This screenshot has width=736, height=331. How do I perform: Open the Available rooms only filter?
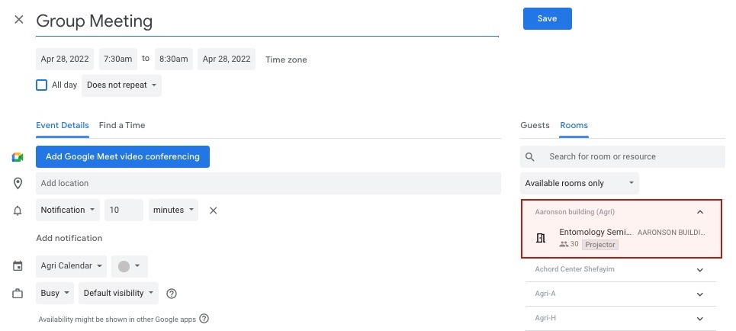pyautogui.click(x=579, y=183)
